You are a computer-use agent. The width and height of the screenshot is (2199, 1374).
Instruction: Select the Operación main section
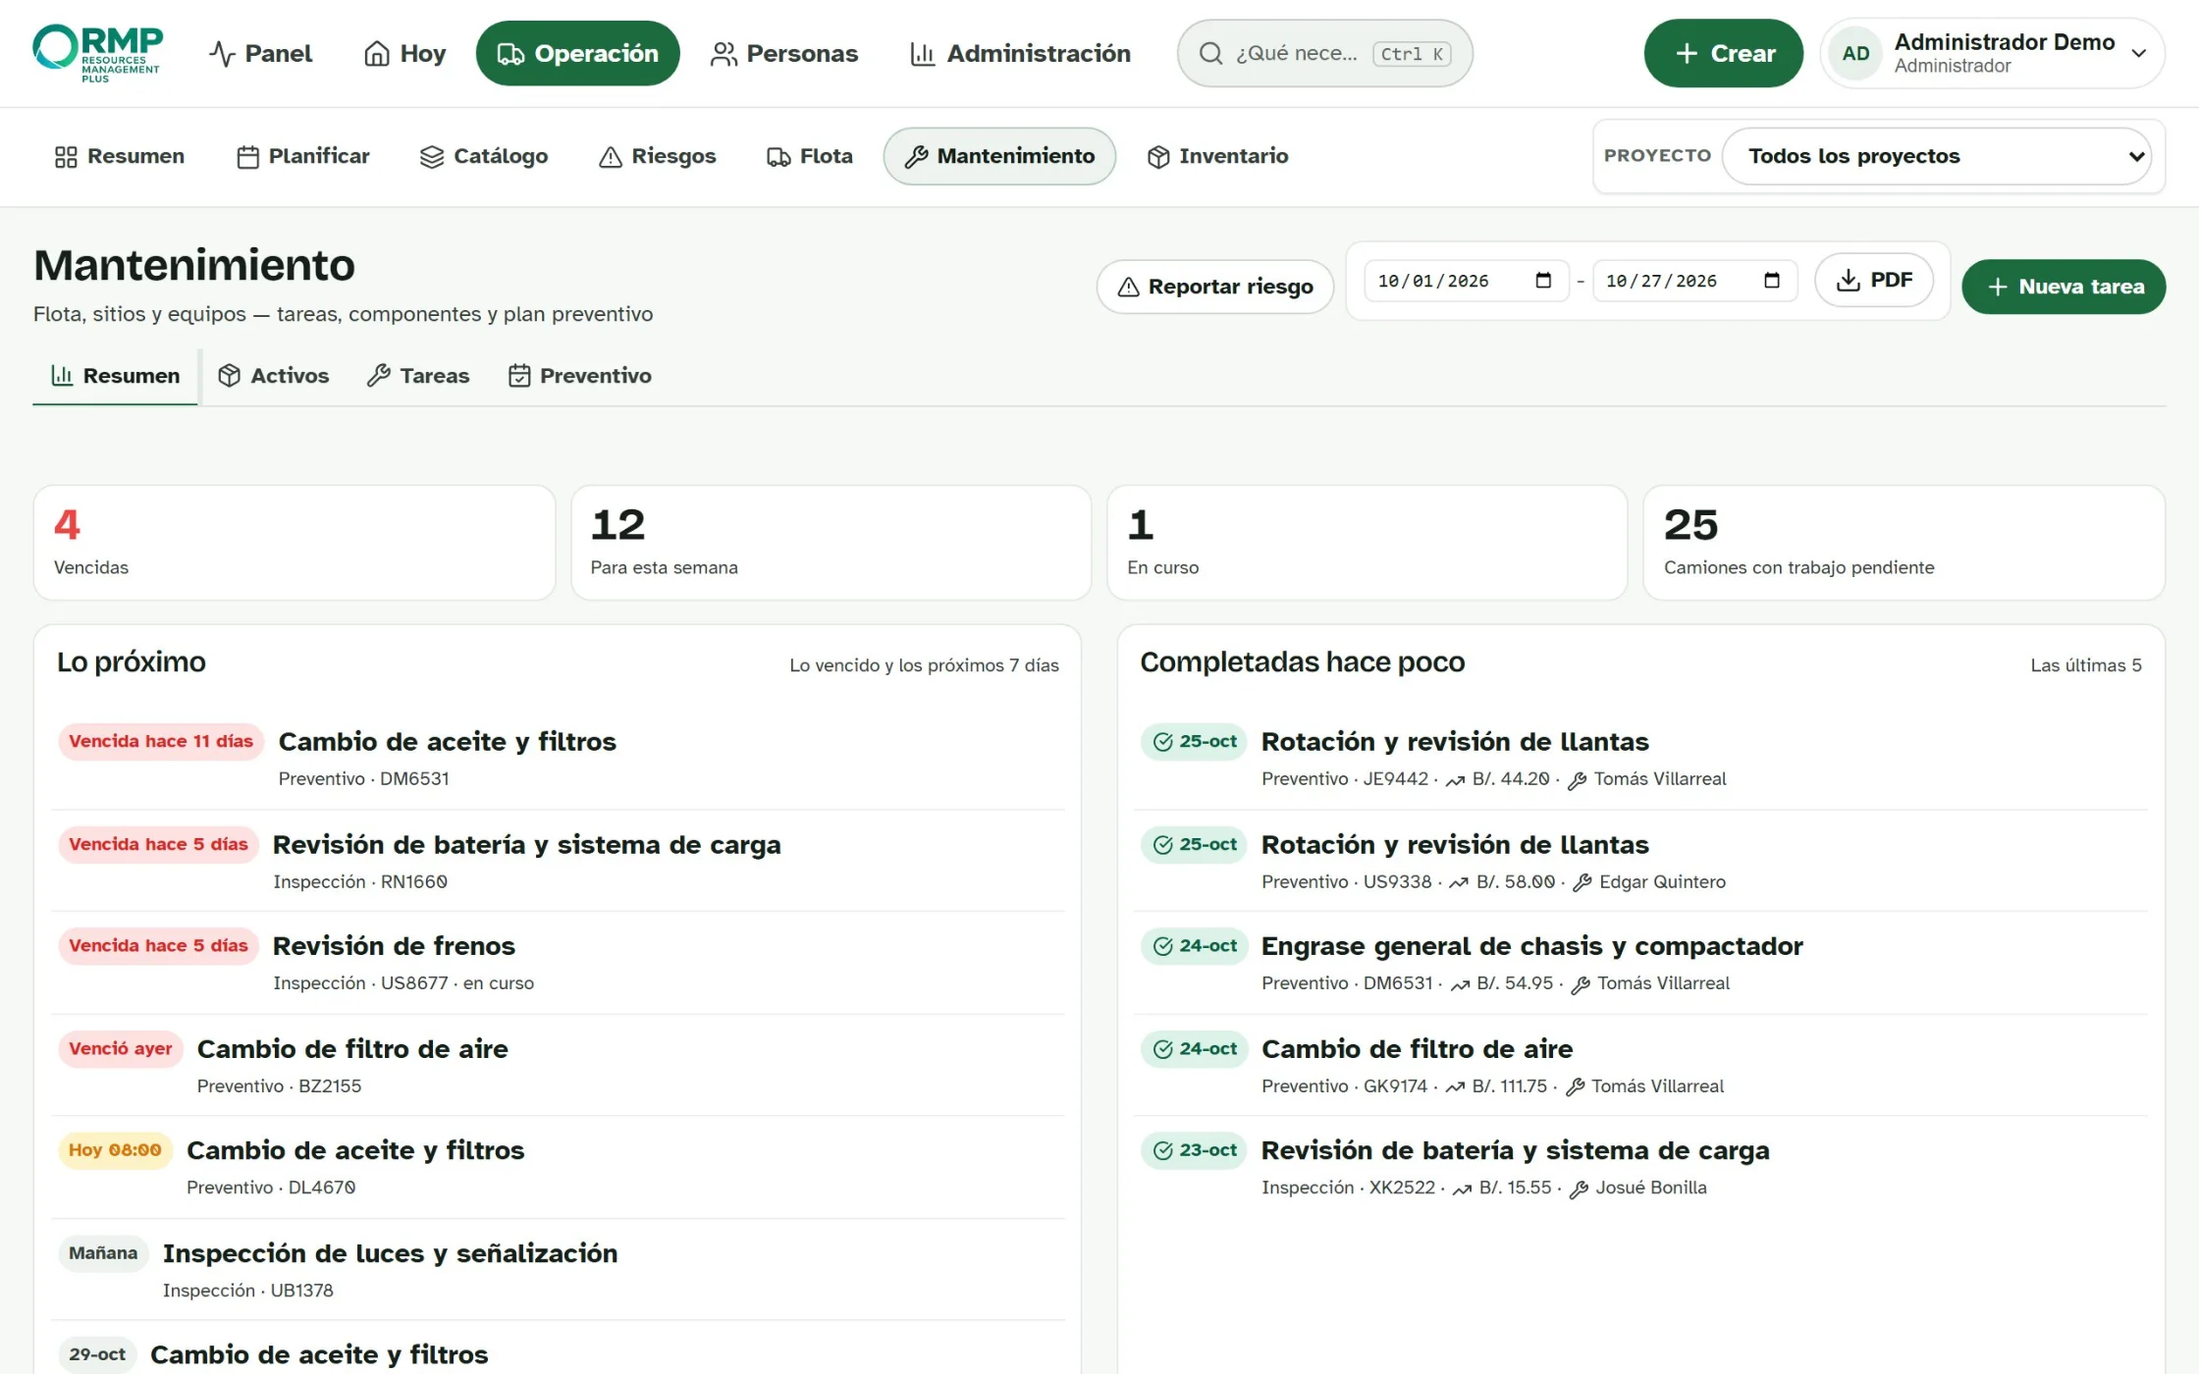[x=577, y=53]
